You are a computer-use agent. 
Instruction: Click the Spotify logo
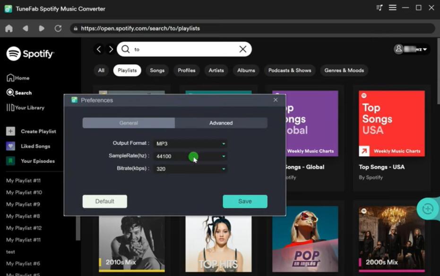(x=30, y=53)
